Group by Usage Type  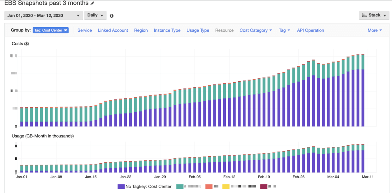coord(198,30)
